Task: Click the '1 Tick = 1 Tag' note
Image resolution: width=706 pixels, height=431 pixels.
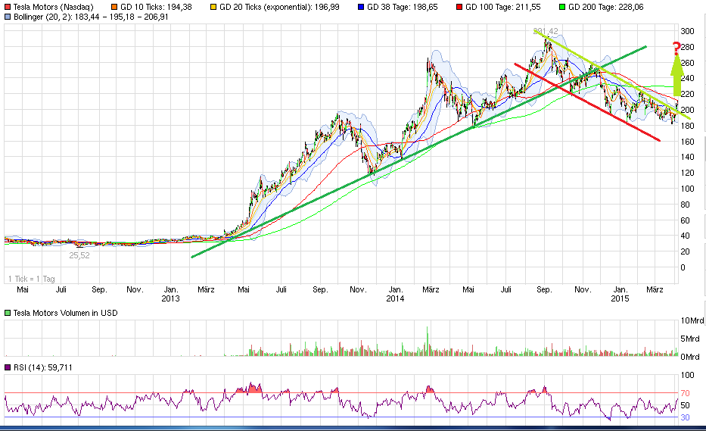Action: point(32,279)
